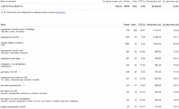Expand ellipsis next to 'доставка +по спб'
Viewport: 179px width, 109px height.
pos(20,72)
